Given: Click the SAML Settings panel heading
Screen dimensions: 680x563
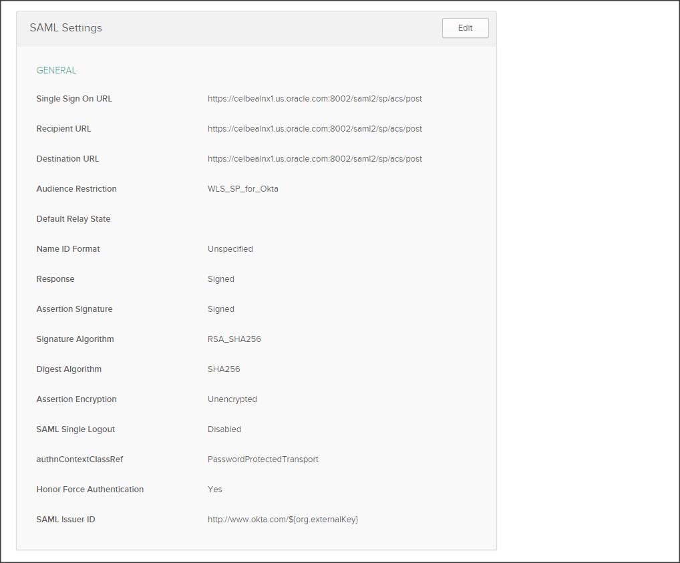Looking at the screenshot, I should coord(65,28).
